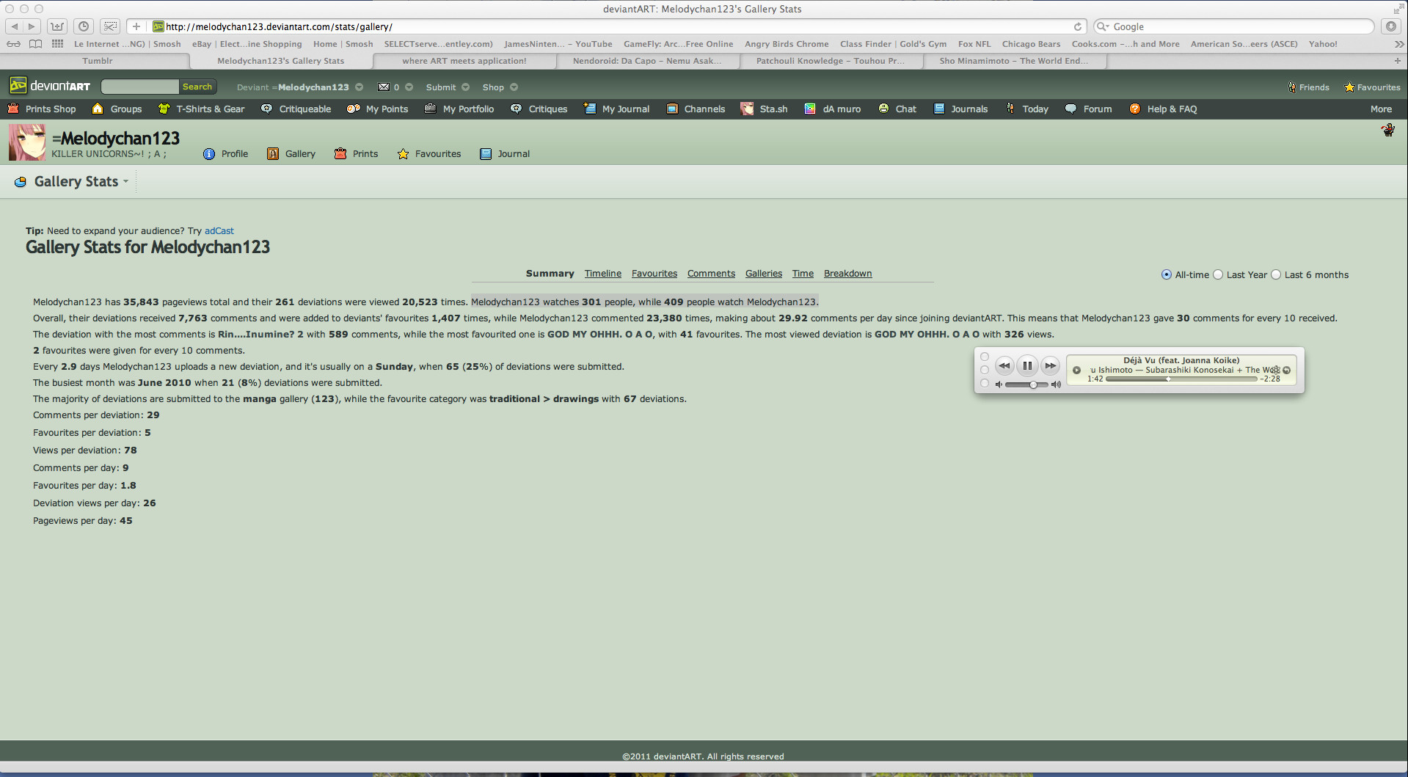Click the My Journal icon
The image size is (1408, 777).
tap(590, 109)
